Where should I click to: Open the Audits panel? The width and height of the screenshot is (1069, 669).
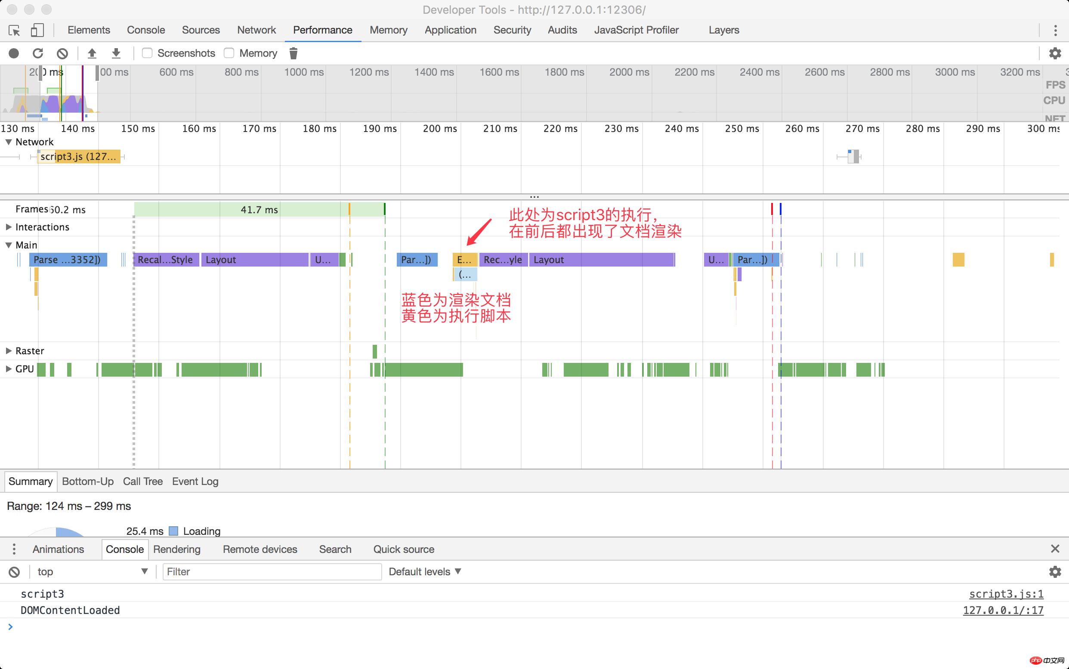[562, 30]
